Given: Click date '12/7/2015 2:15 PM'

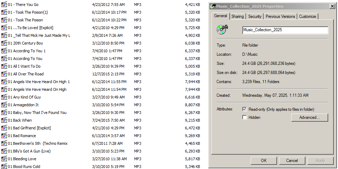Looking at the screenshot, I should coord(108,74).
